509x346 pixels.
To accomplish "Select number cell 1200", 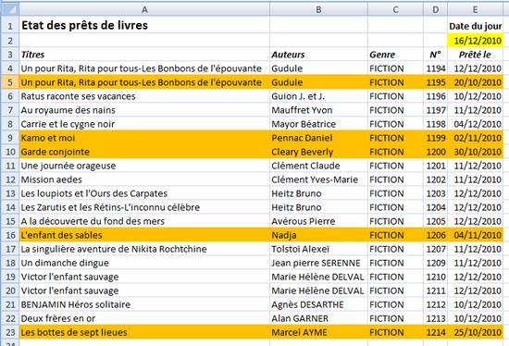I will pos(435,152).
